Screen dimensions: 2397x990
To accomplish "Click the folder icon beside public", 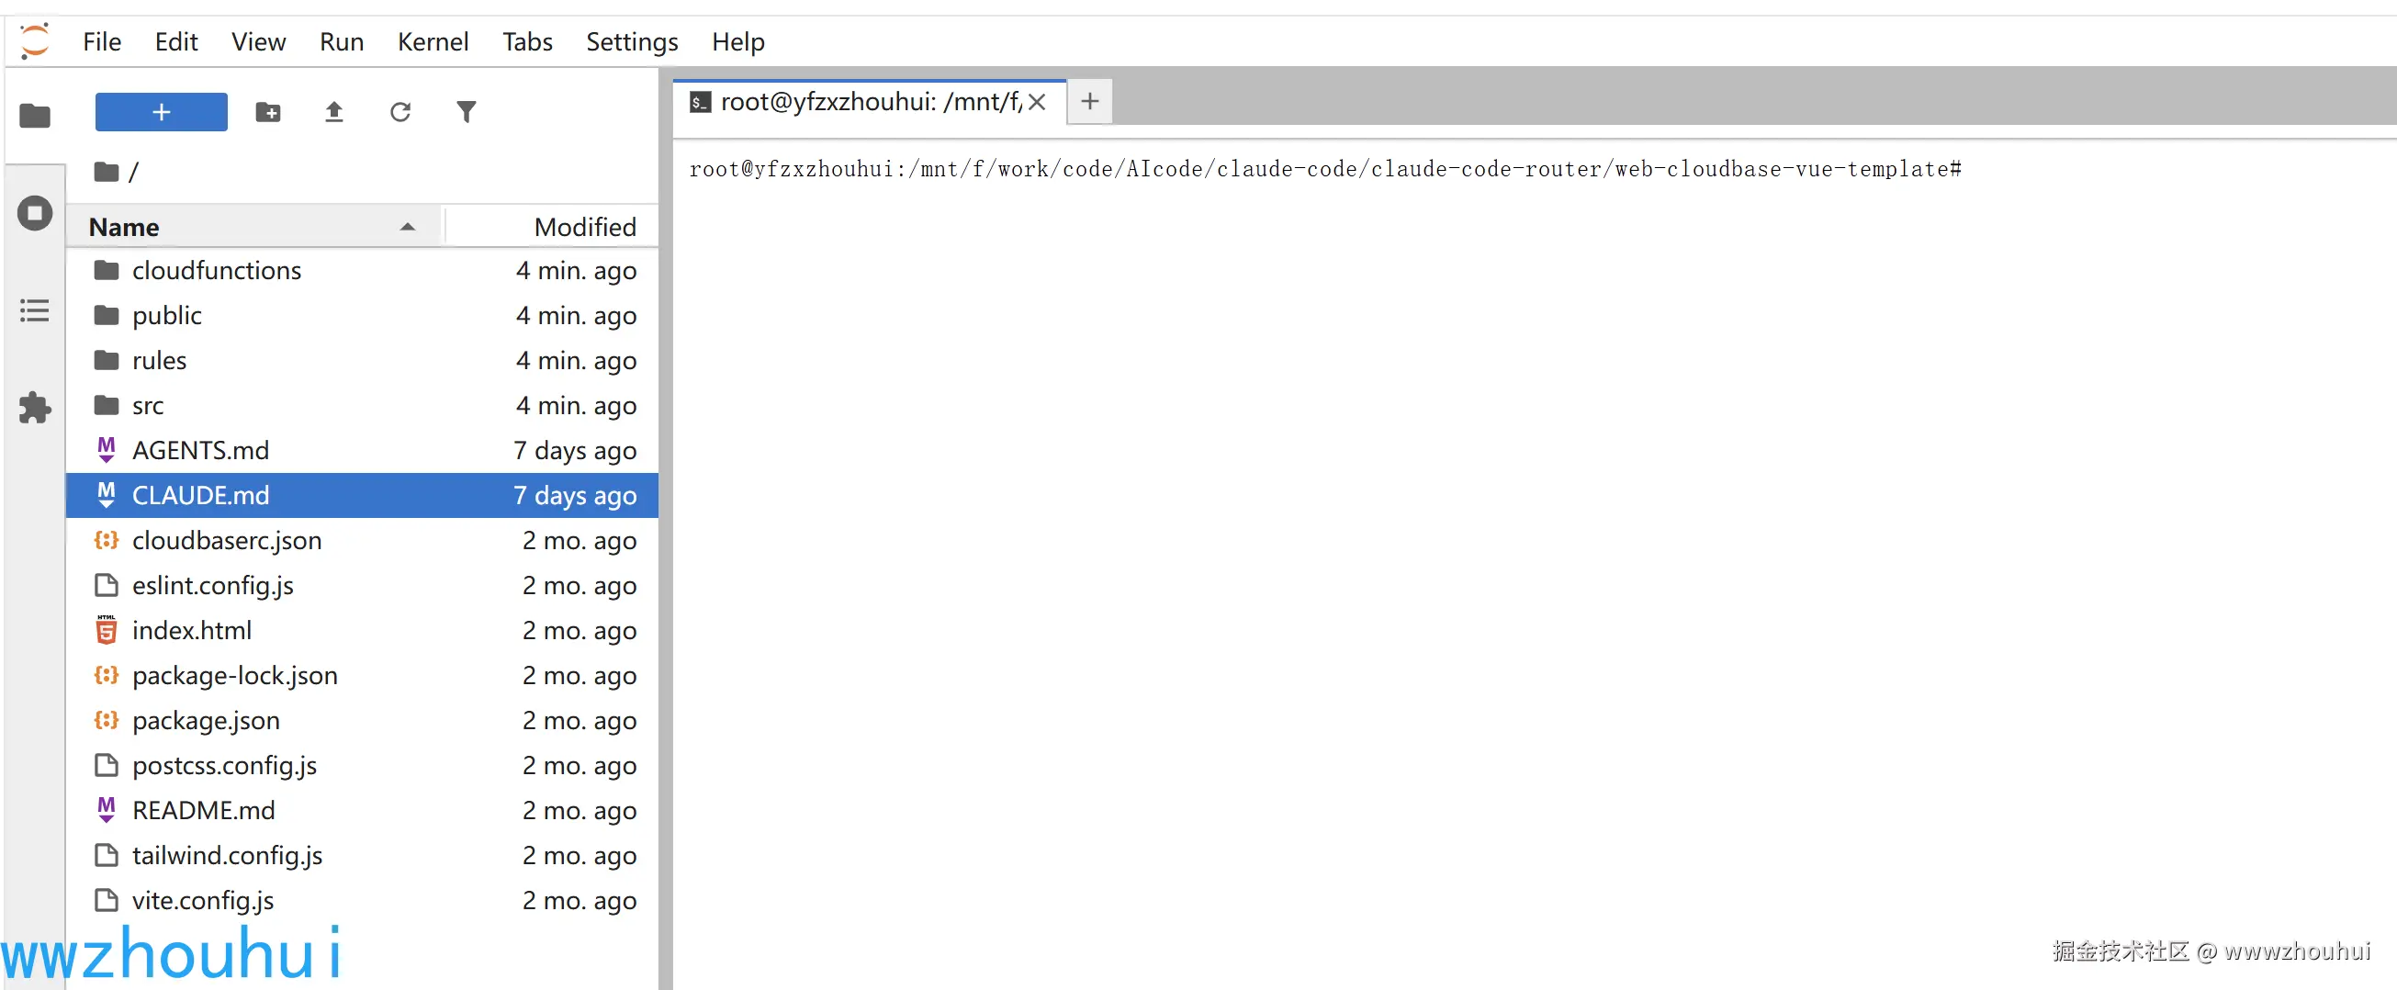I will click(x=107, y=315).
